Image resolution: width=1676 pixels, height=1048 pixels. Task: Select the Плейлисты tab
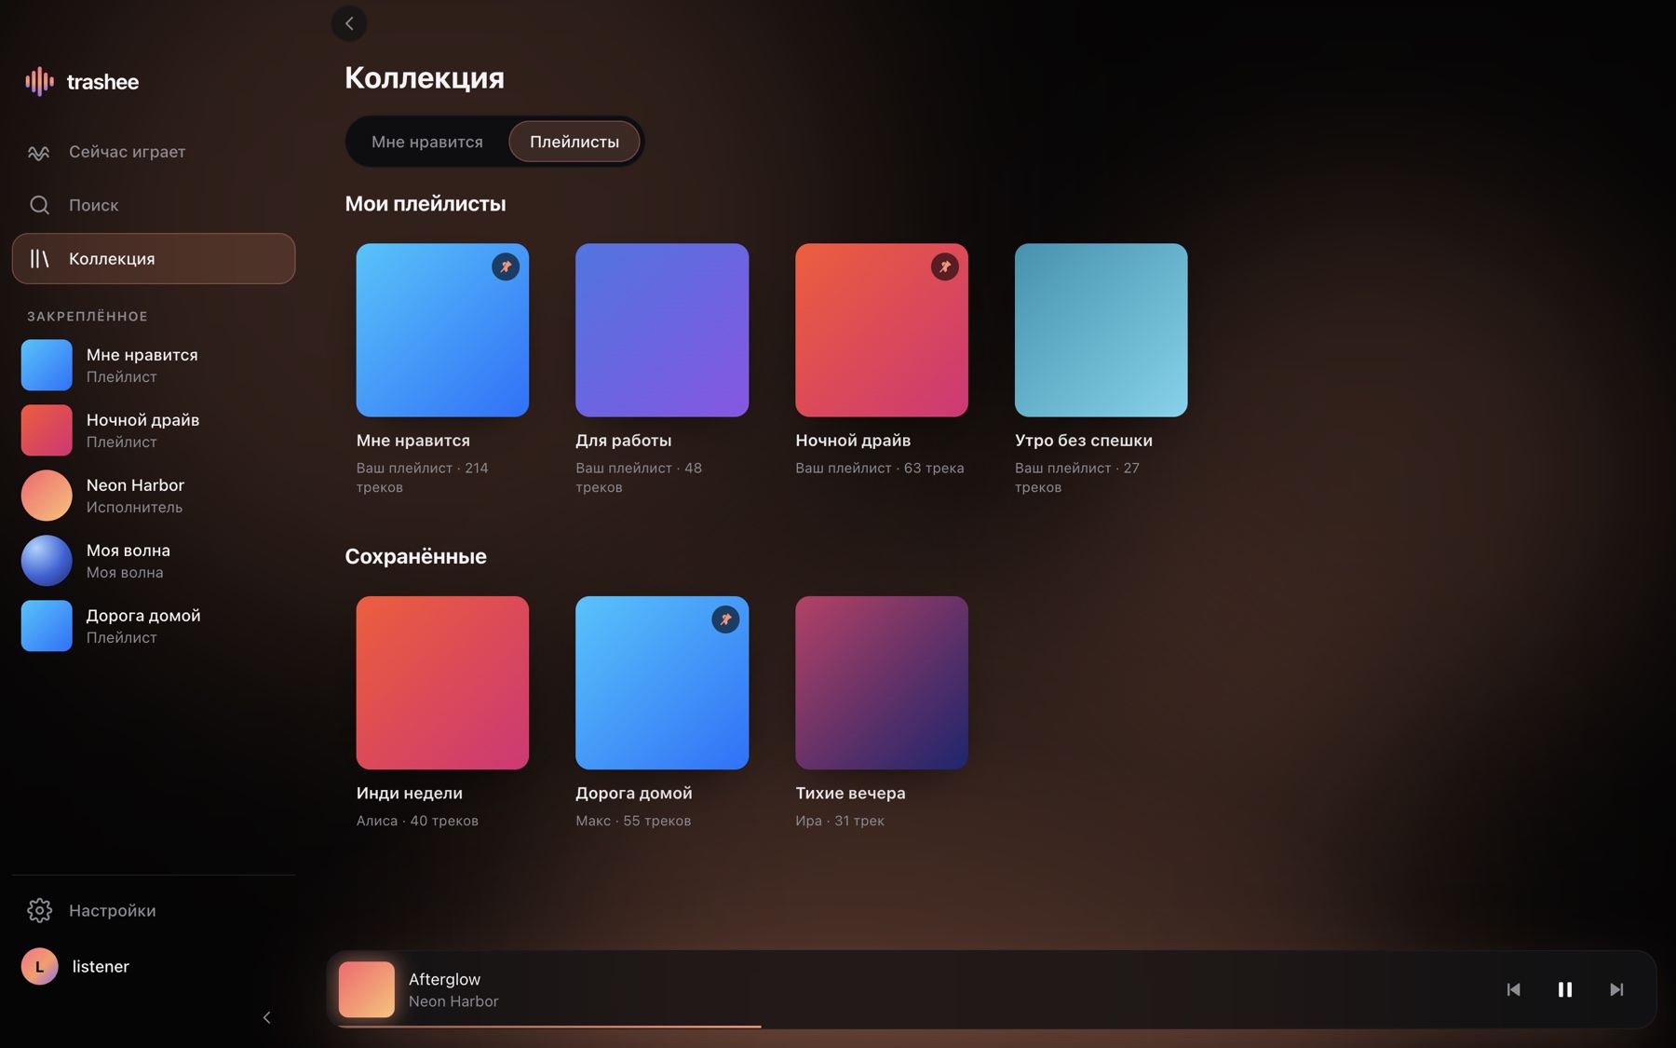pos(574,142)
